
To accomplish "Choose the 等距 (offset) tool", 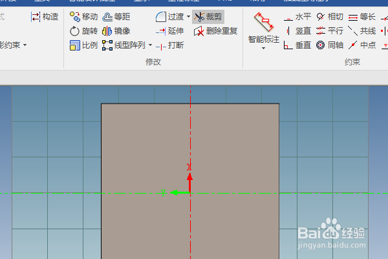I will click(x=116, y=17).
